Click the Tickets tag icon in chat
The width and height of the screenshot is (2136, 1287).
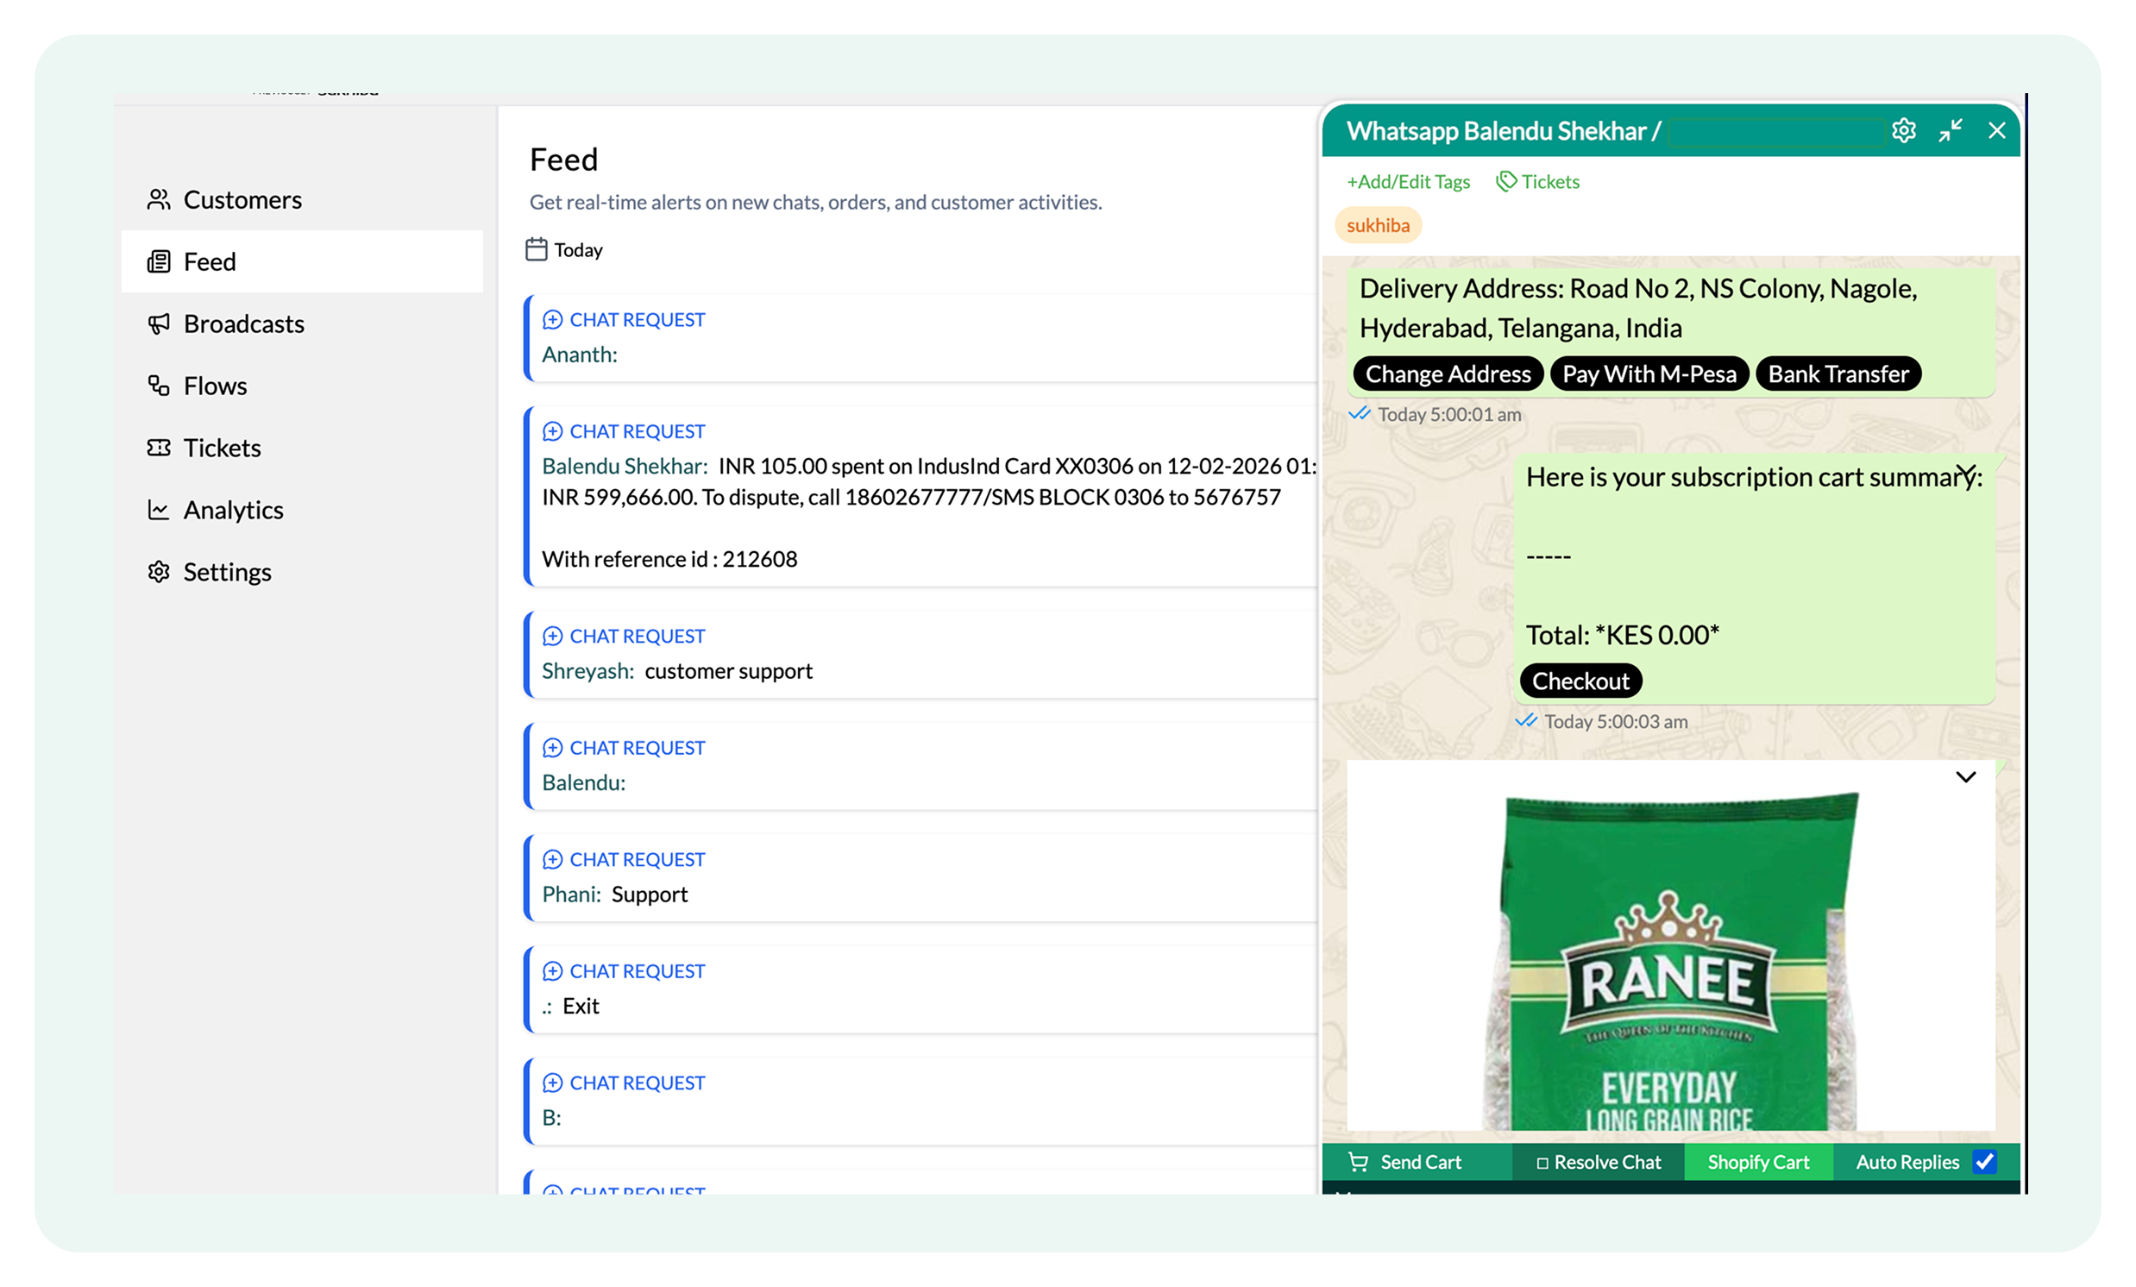[x=1506, y=181]
